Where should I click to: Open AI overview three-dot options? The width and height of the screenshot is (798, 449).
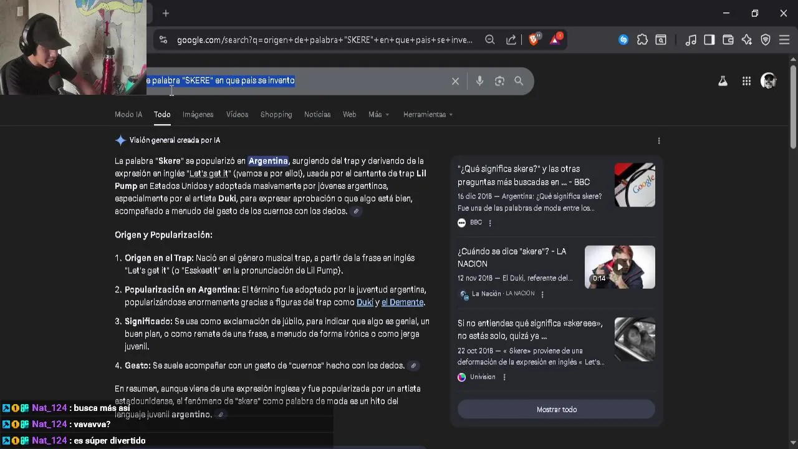tap(659, 141)
